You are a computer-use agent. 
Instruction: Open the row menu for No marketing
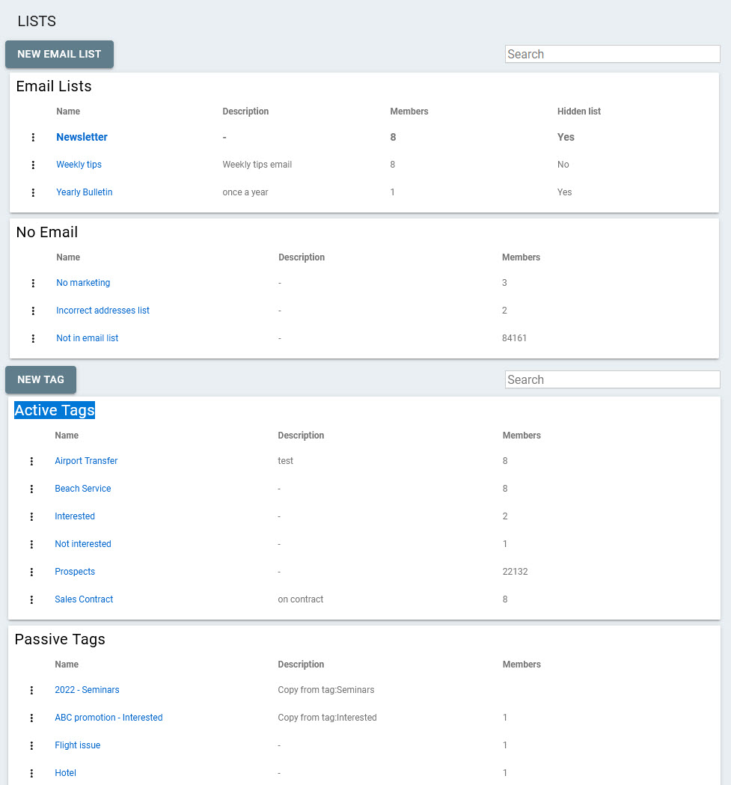33,283
